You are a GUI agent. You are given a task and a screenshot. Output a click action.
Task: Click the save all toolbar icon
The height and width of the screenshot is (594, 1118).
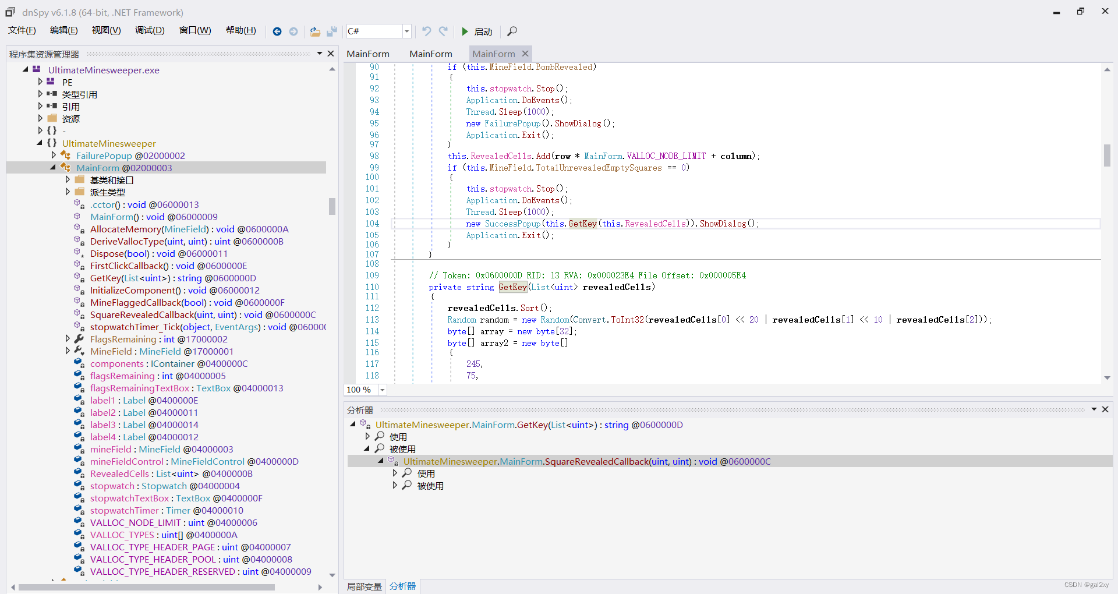(332, 31)
